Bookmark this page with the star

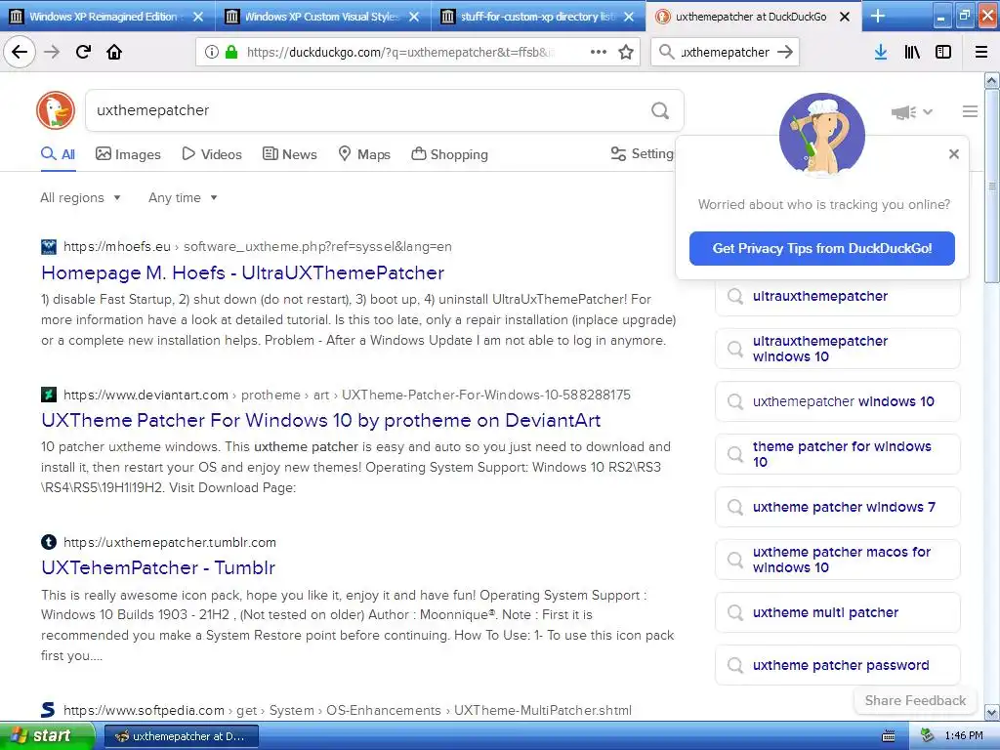coord(626,52)
